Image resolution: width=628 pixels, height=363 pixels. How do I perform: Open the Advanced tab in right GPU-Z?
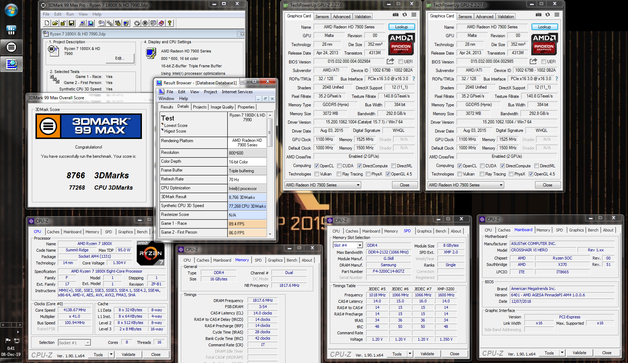point(485,17)
